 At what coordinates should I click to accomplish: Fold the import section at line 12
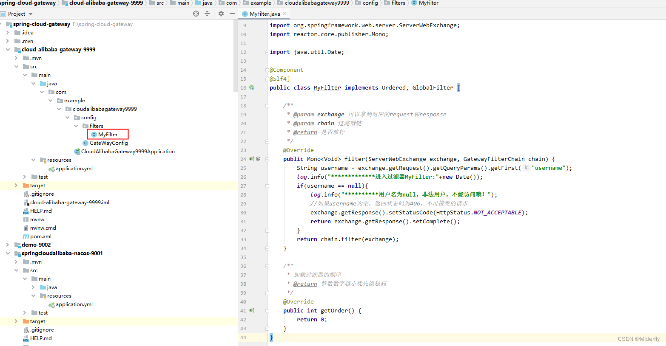point(267,52)
